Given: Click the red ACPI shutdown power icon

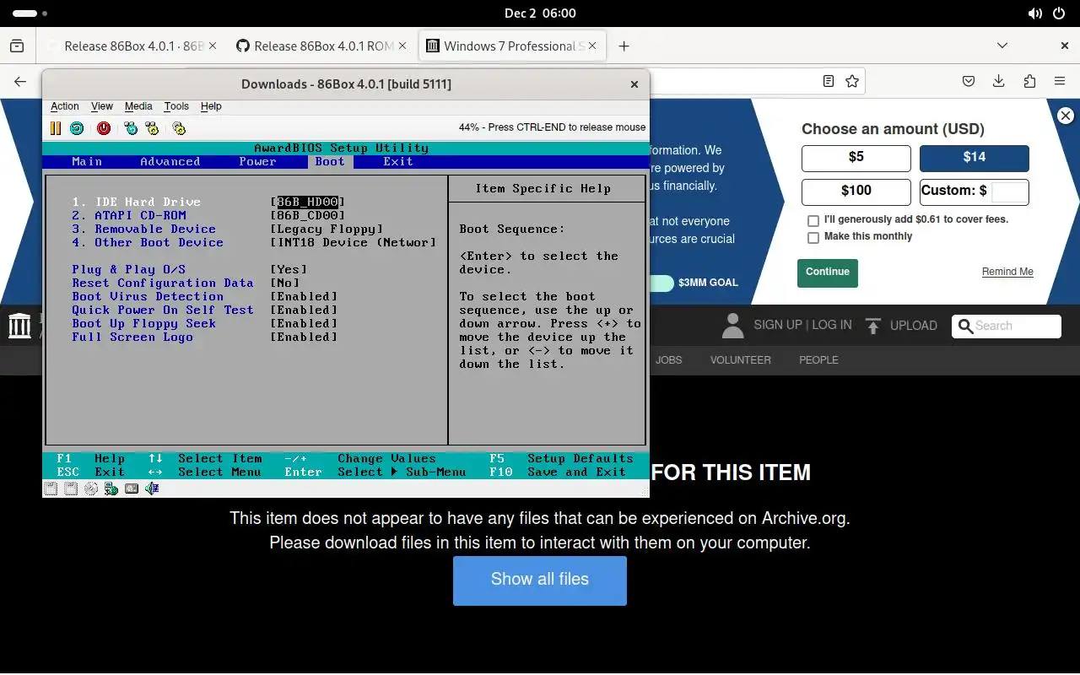Looking at the screenshot, I should pos(104,128).
